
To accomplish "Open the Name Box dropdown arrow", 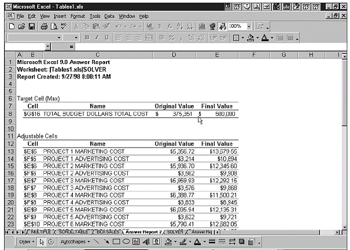I will pos(47,46).
